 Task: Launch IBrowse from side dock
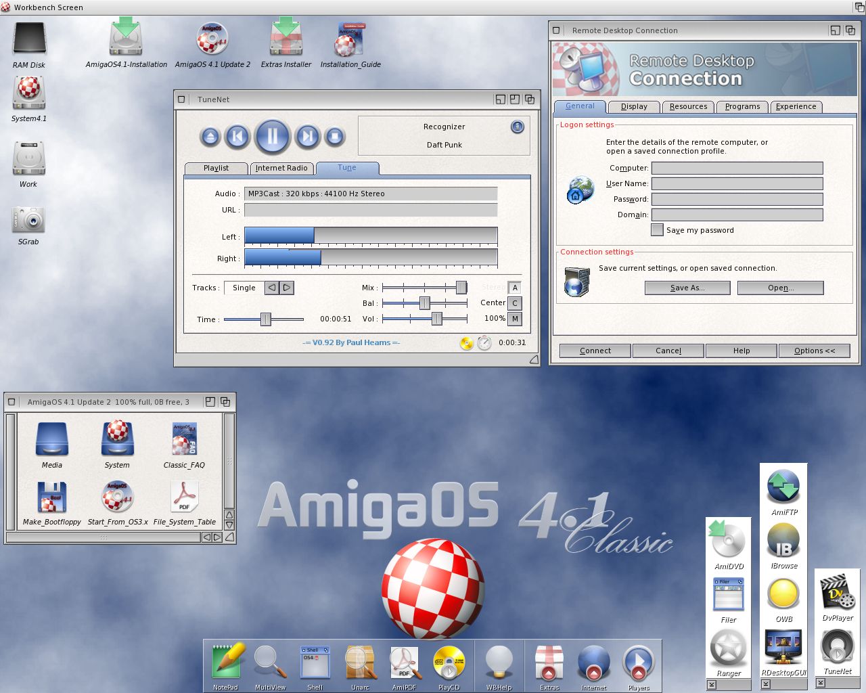click(x=783, y=540)
